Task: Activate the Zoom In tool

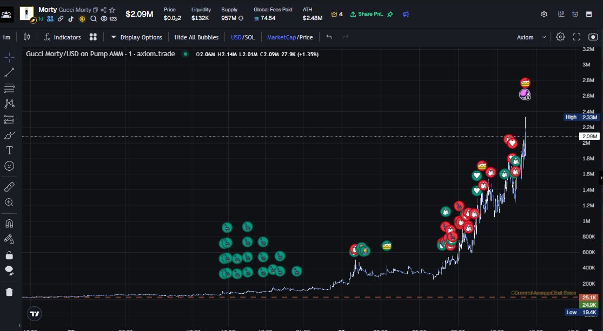Action: [x=9, y=202]
